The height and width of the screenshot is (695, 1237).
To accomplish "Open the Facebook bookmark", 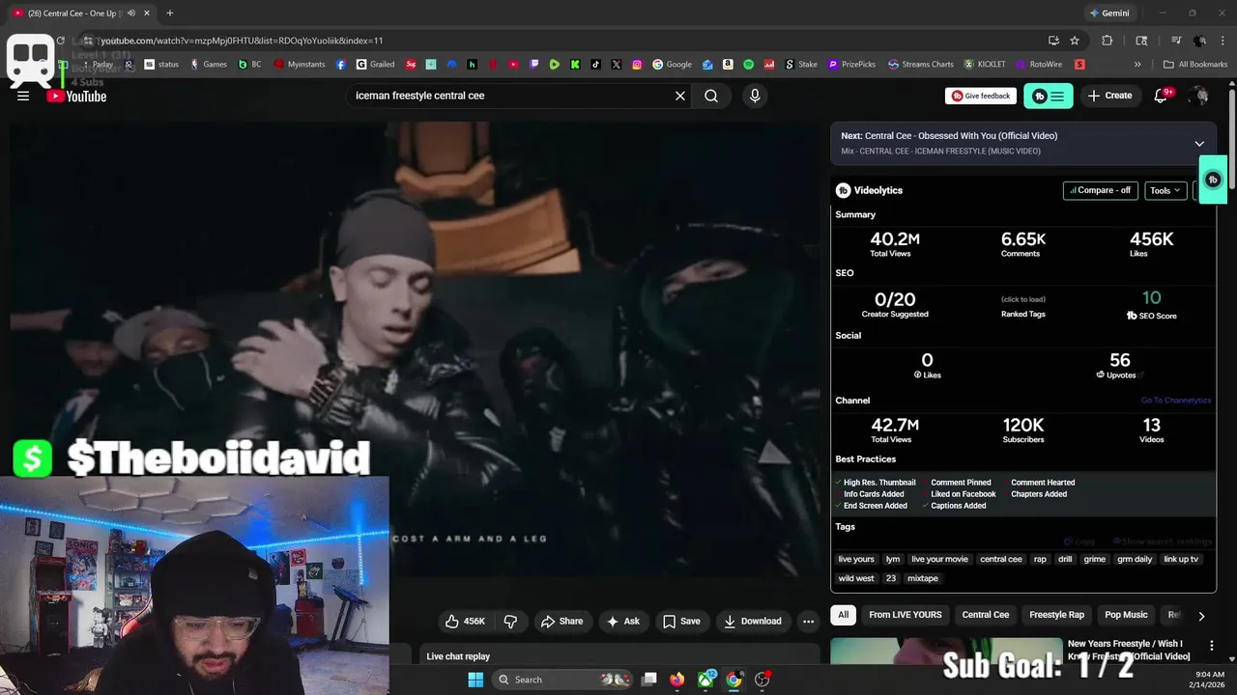I will pyautogui.click(x=341, y=65).
